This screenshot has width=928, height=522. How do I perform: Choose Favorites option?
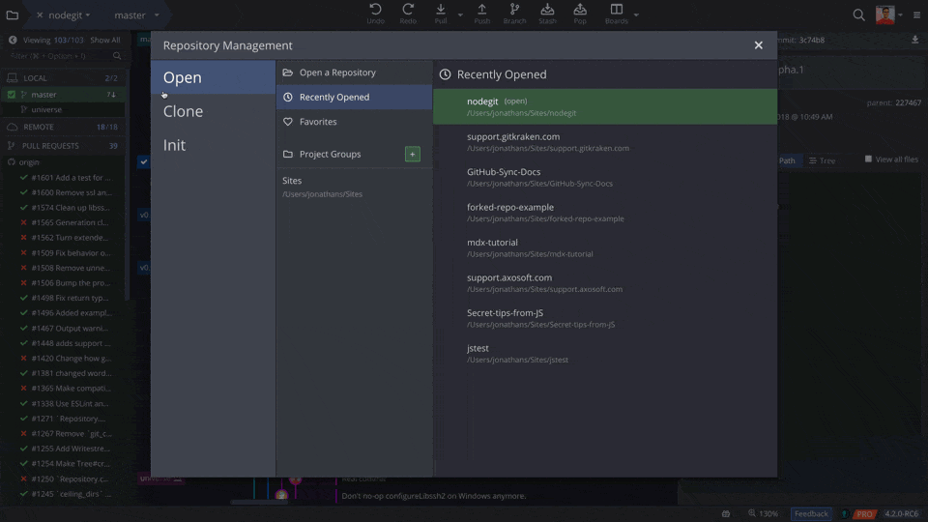354,122
